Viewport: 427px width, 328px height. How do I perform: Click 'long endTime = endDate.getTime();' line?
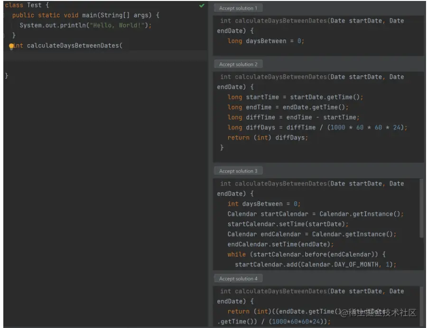point(288,107)
